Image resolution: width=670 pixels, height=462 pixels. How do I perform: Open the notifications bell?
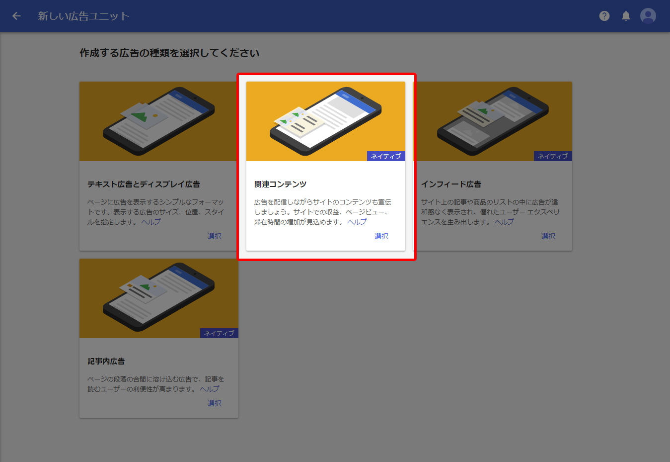(626, 16)
